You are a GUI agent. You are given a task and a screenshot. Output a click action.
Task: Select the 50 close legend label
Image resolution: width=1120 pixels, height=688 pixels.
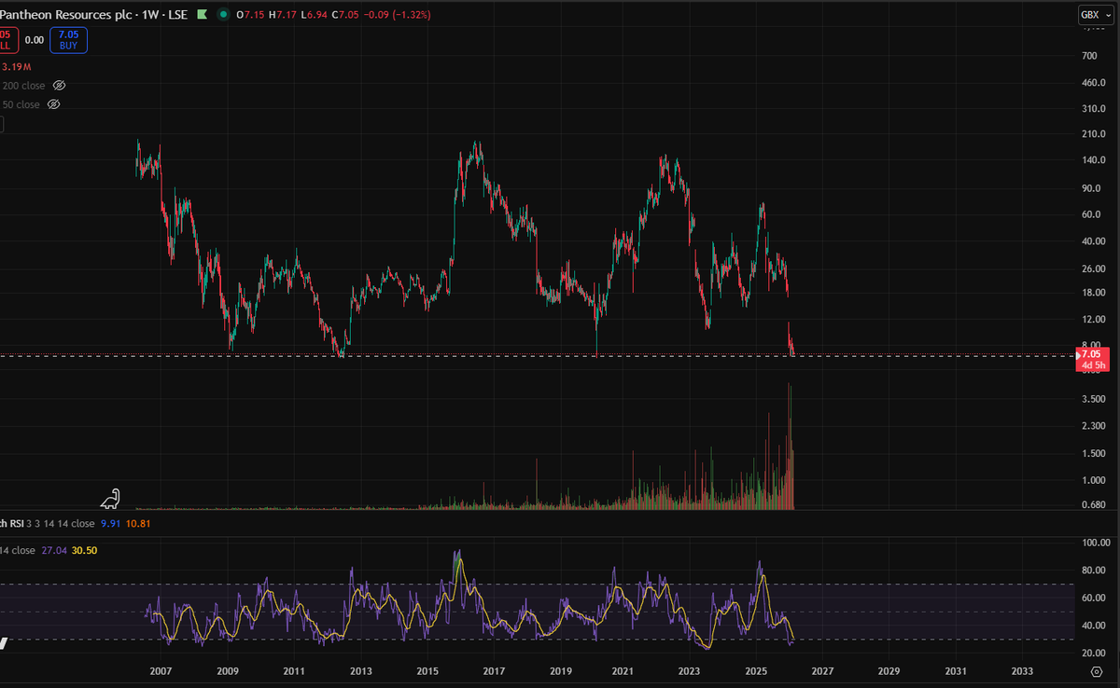pos(21,104)
